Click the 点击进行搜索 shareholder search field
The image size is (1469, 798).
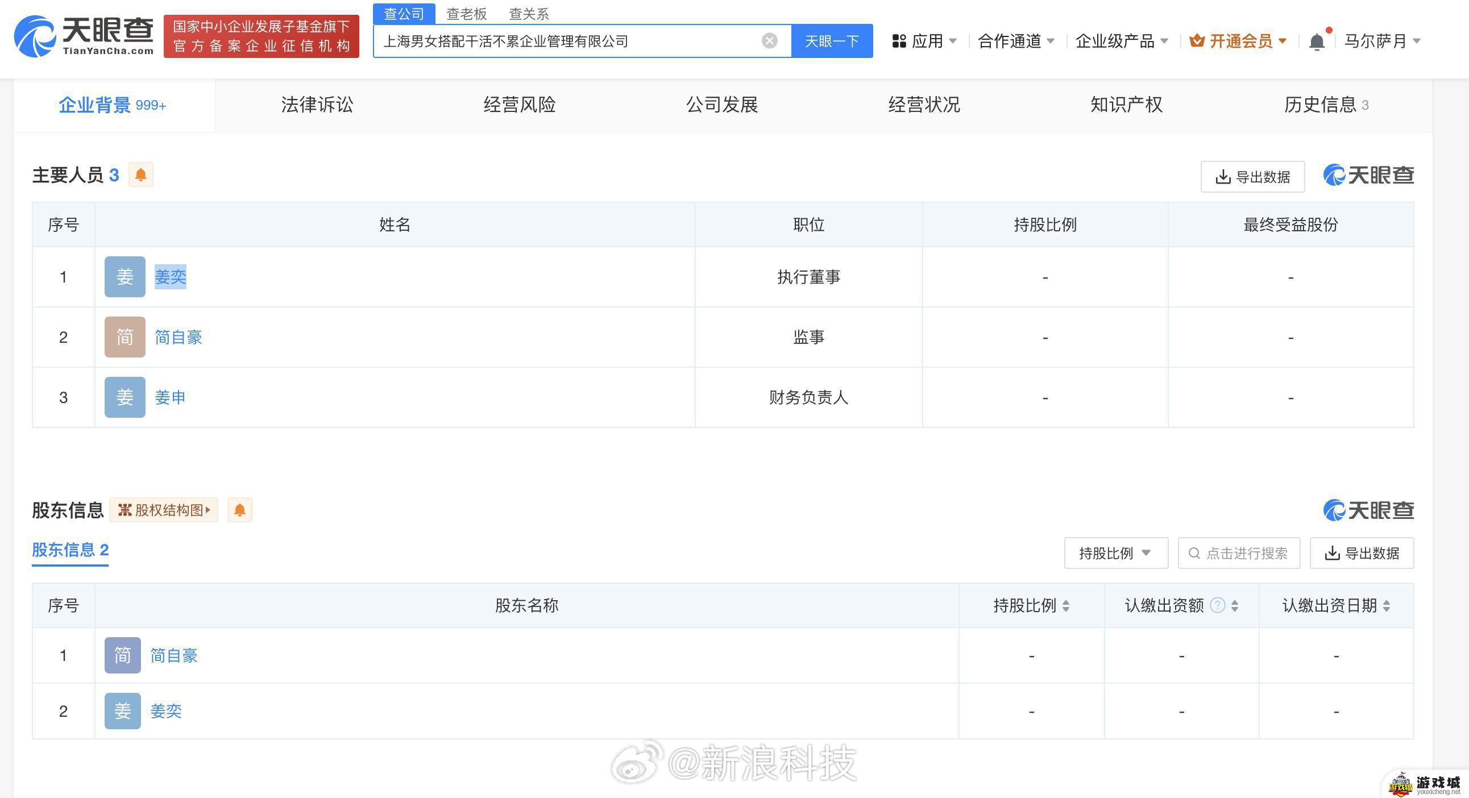(x=1239, y=553)
